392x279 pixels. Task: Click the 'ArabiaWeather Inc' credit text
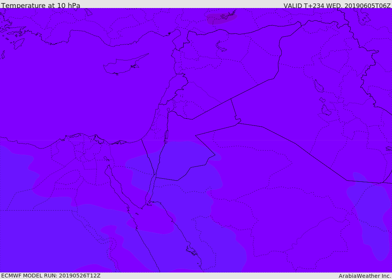tap(364, 276)
